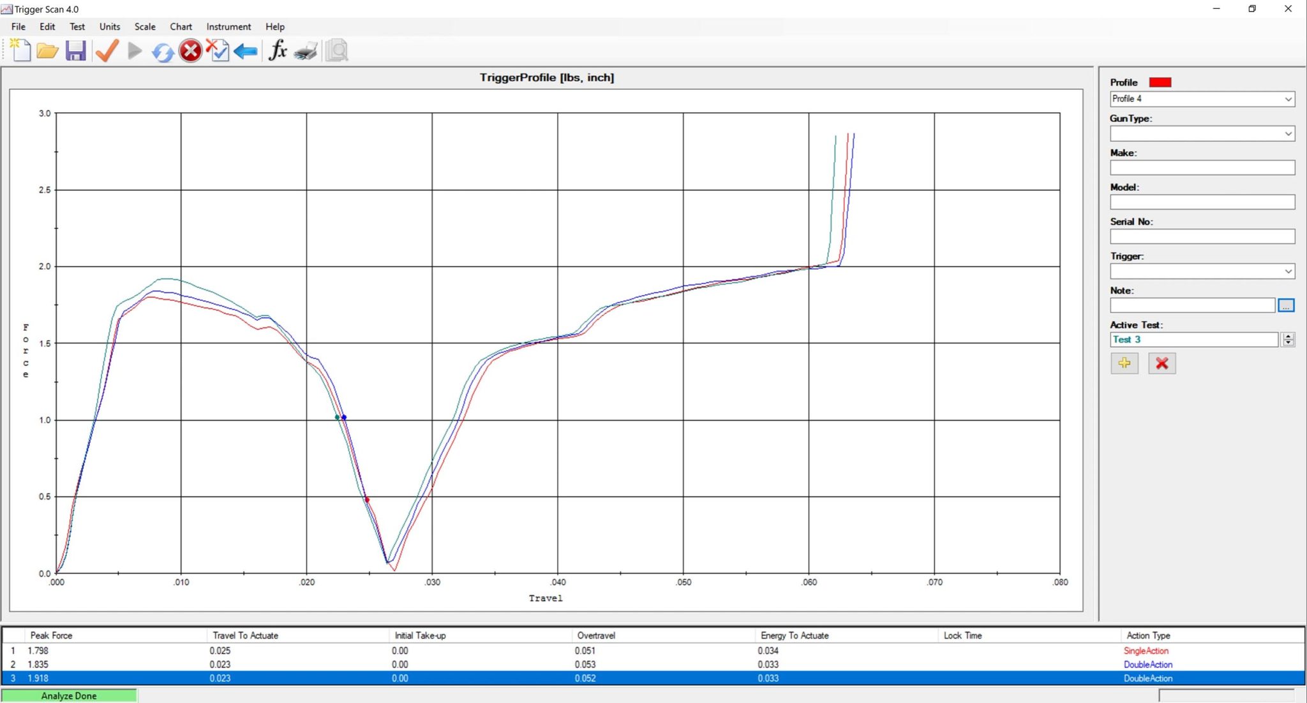Click the printer icon
This screenshot has width=1307, height=703.
coord(306,51)
